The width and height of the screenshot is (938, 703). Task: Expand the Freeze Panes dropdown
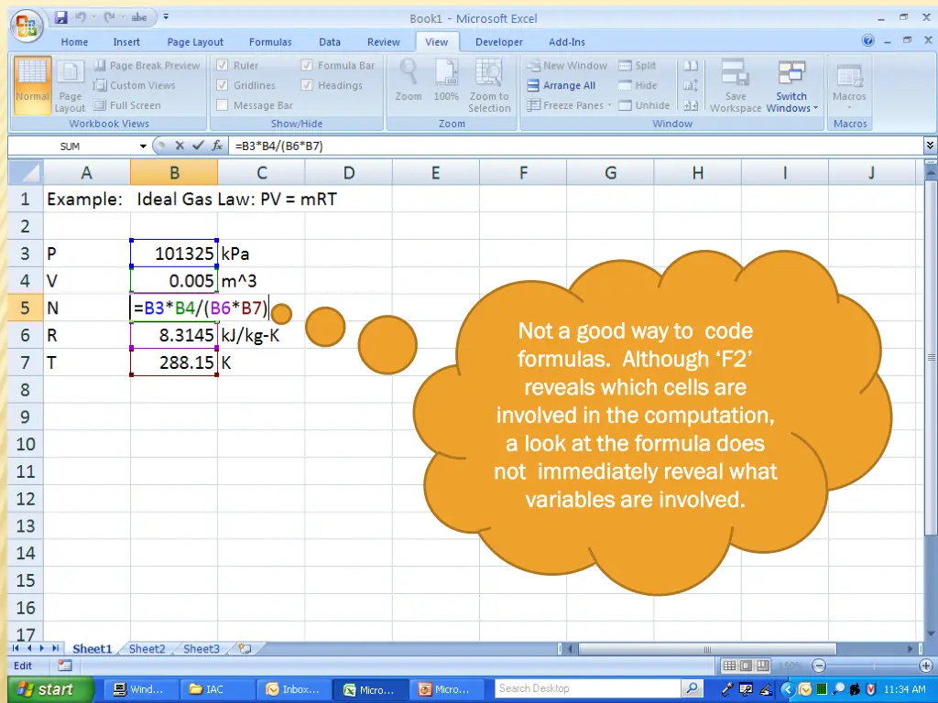click(570, 105)
